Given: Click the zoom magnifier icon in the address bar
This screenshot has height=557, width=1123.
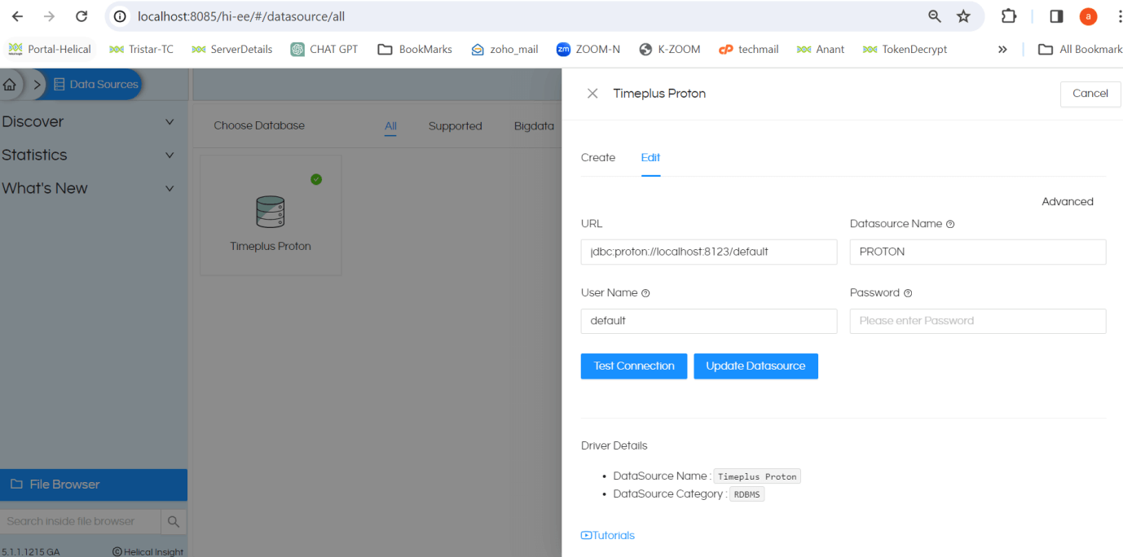Looking at the screenshot, I should coord(935,16).
